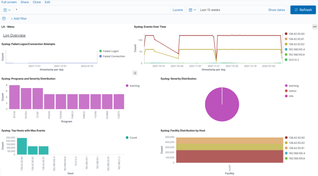Toggle info legend in Severity Distribution

coord(289,96)
